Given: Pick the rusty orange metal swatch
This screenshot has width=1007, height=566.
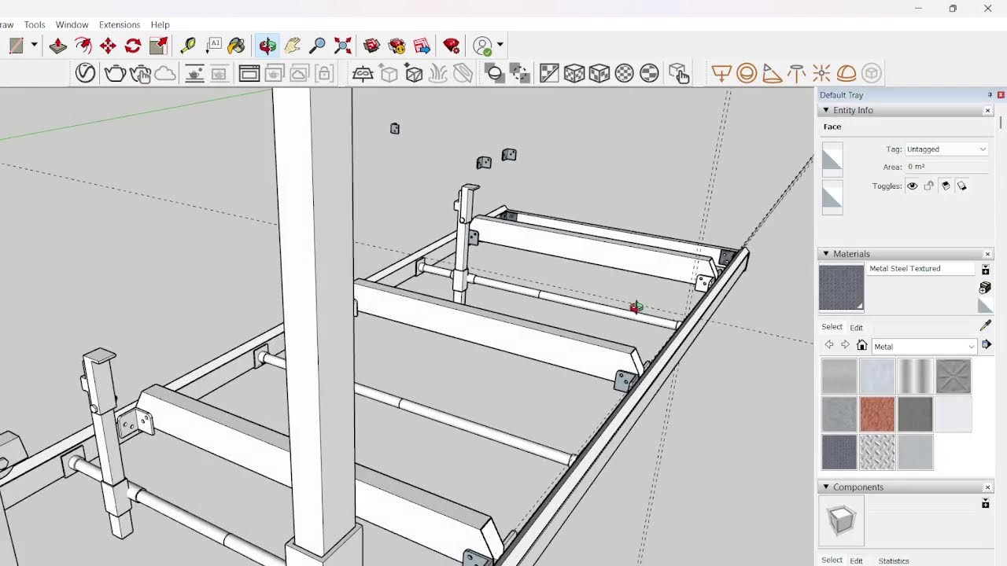Looking at the screenshot, I should click(x=877, y=414).
